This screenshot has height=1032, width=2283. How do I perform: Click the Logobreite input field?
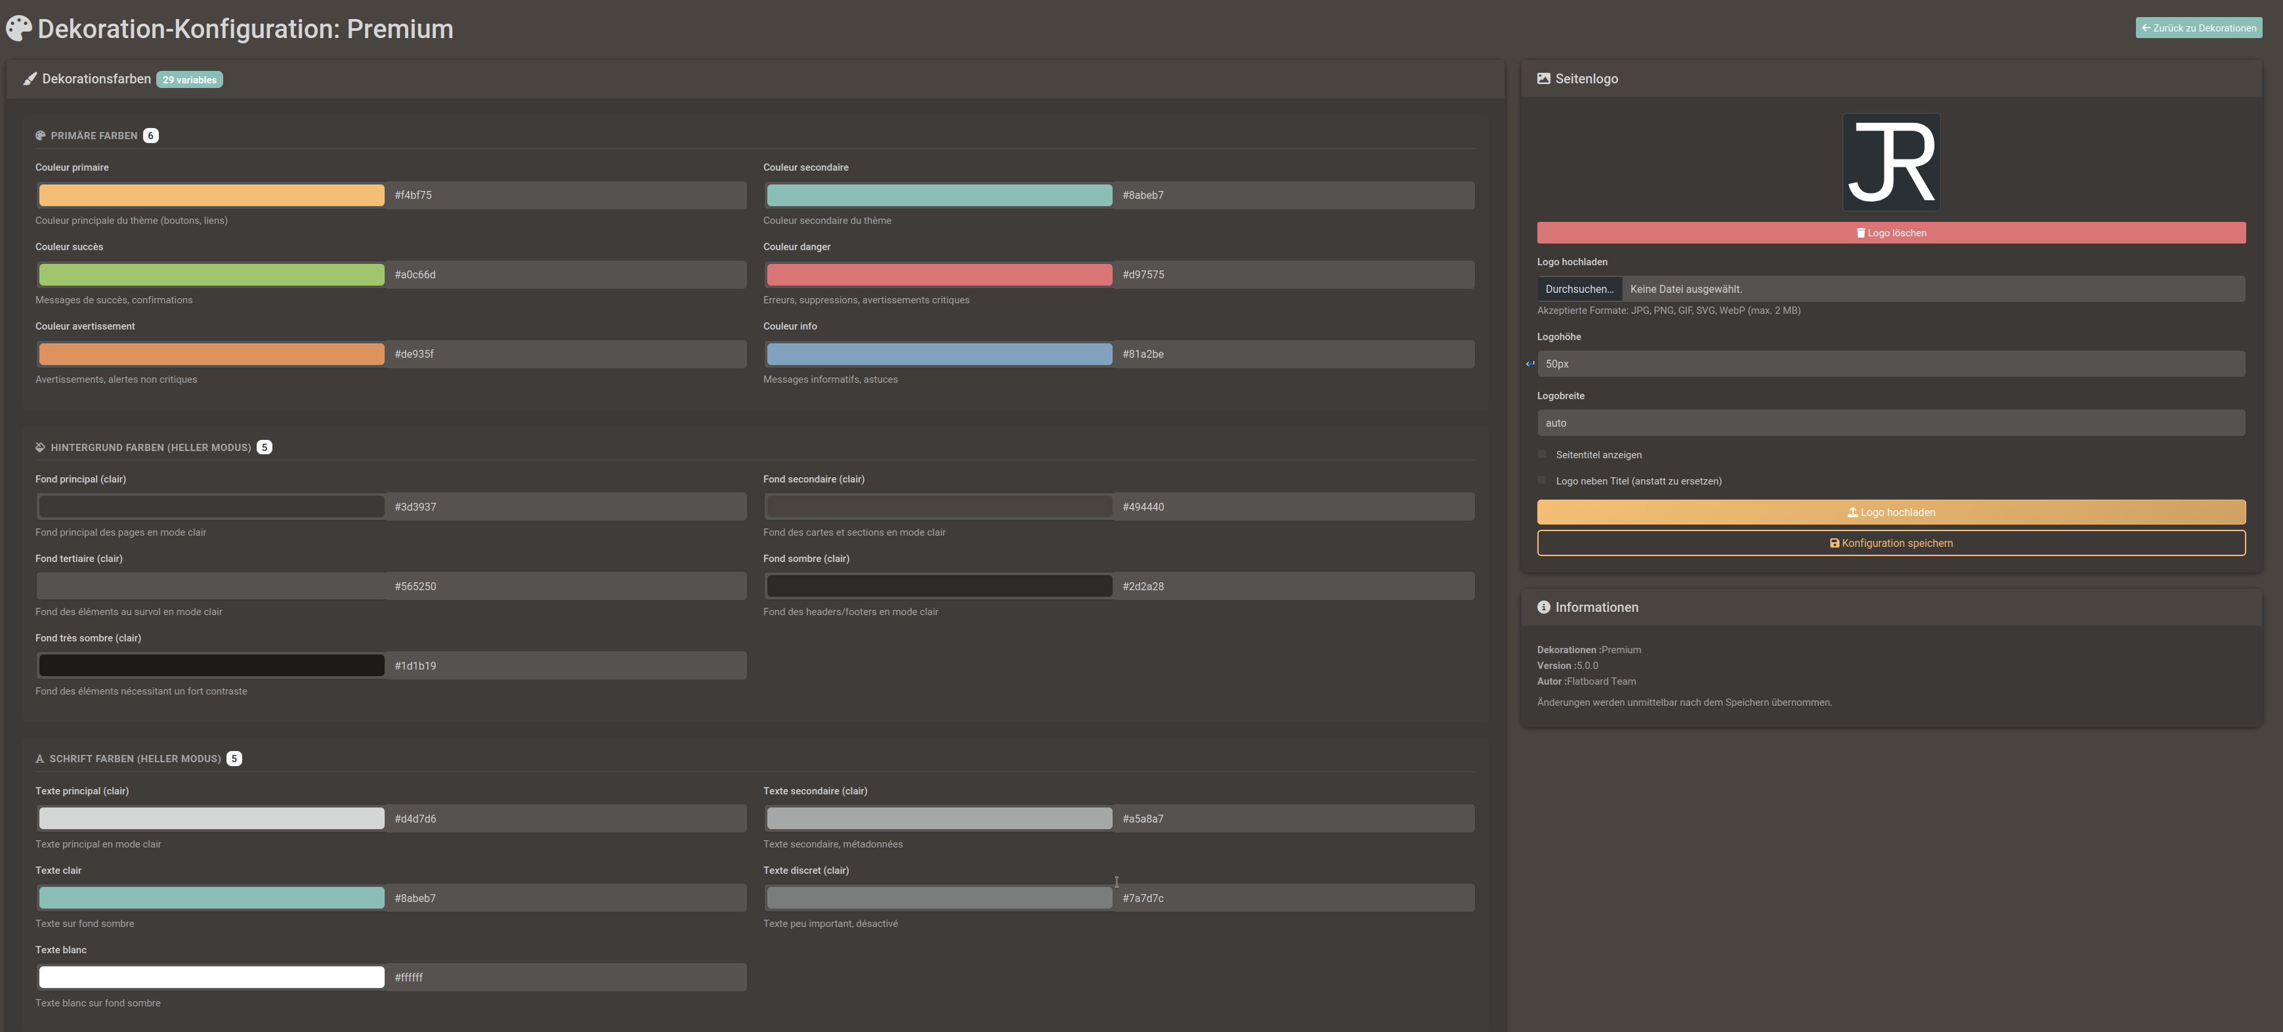1890,423
